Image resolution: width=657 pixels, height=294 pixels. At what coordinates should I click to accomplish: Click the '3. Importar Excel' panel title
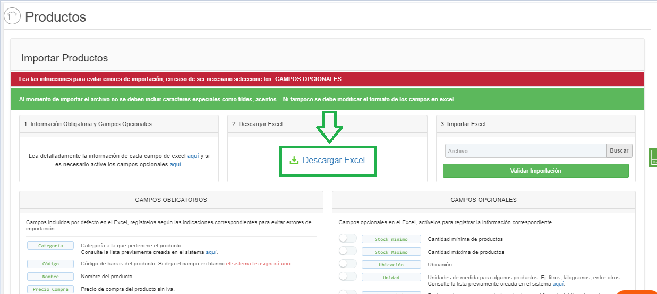(463, 124)
